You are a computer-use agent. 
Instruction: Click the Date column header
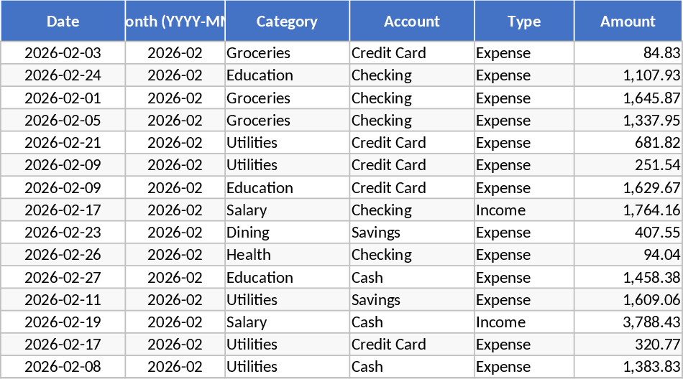[x=63, y=22]
